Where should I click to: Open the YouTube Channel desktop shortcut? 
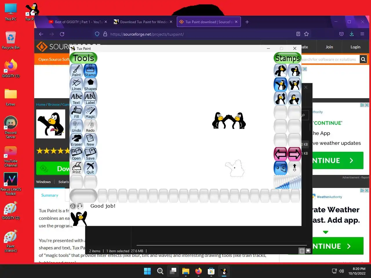pos(11,156)
